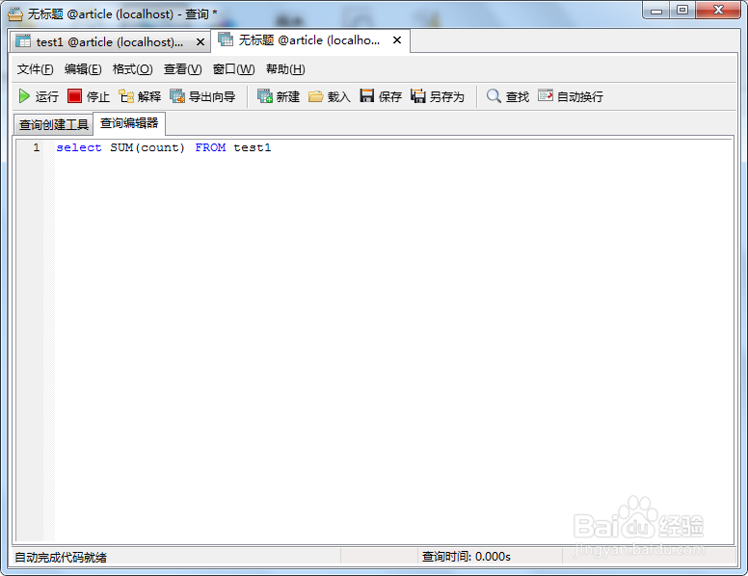Close the 无标题 @article tab
This screenshot has width=748, height=576.
(397, 40)
